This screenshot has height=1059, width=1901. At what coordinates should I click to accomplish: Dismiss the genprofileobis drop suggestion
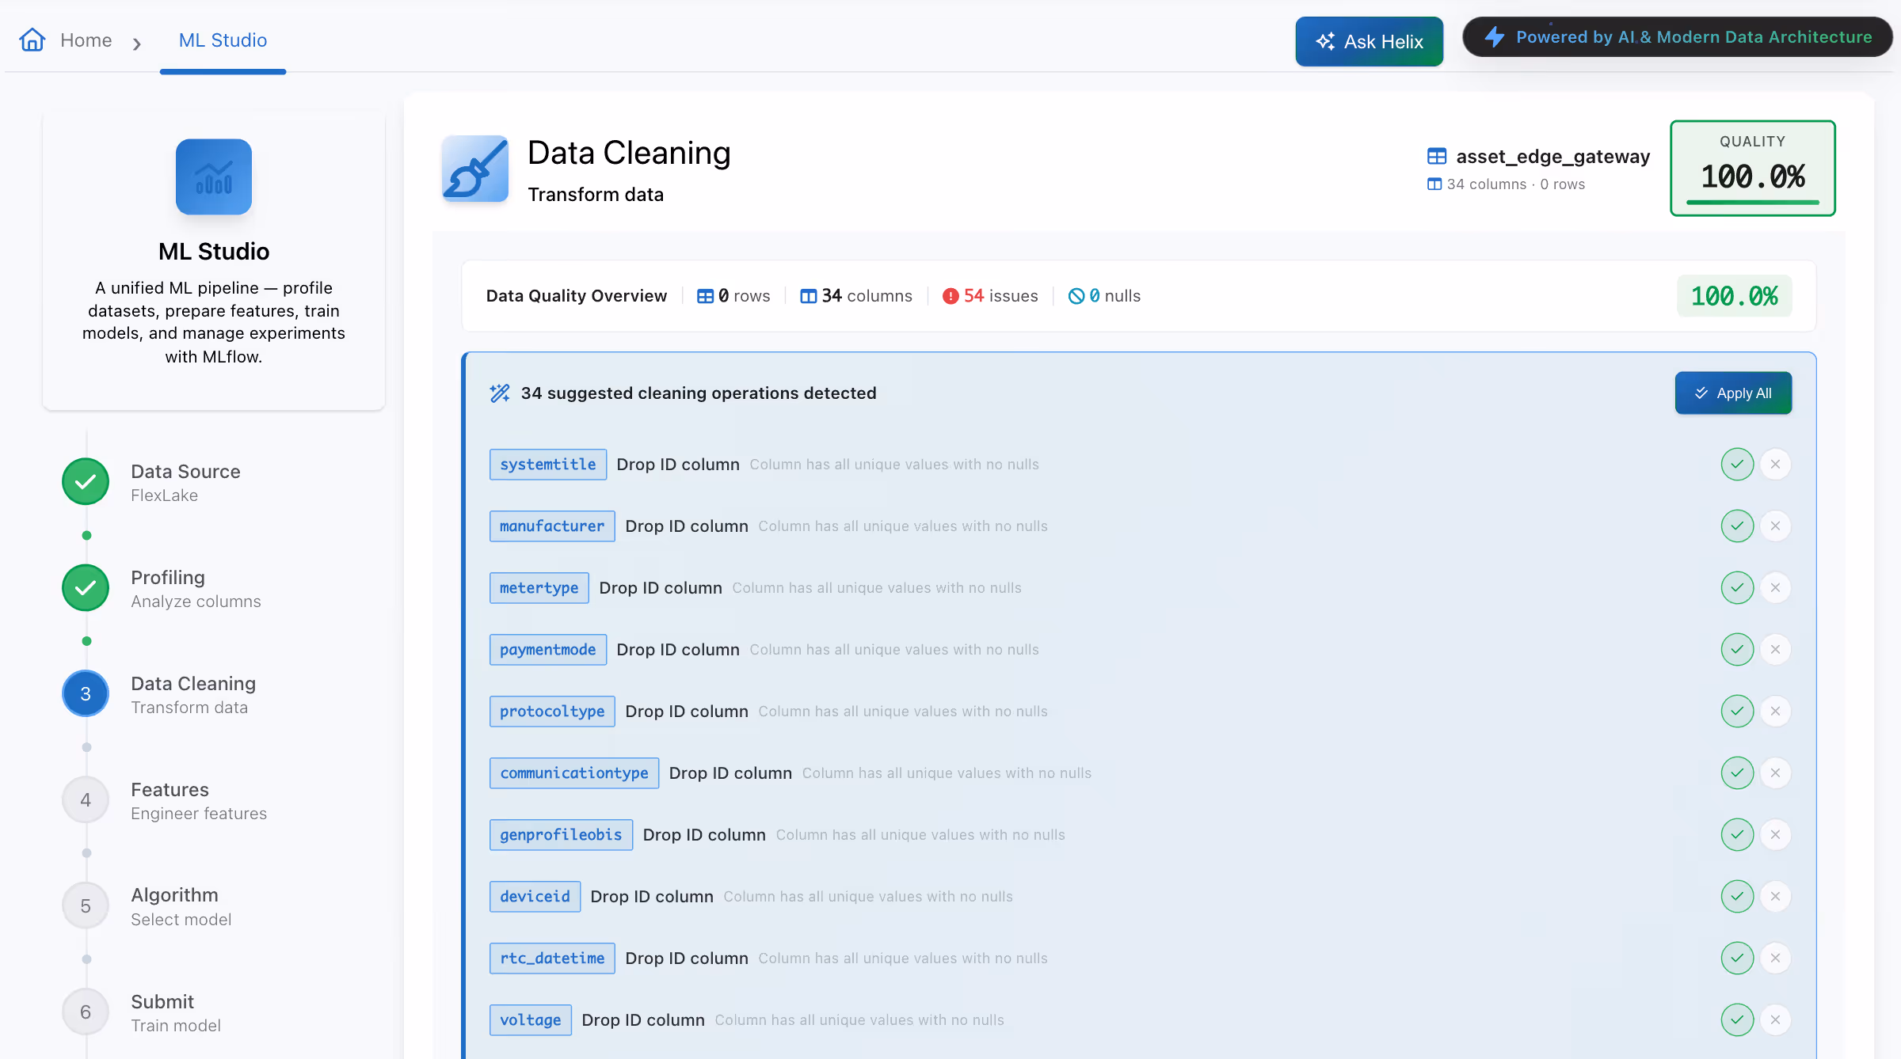click(x=1776, y=835)
